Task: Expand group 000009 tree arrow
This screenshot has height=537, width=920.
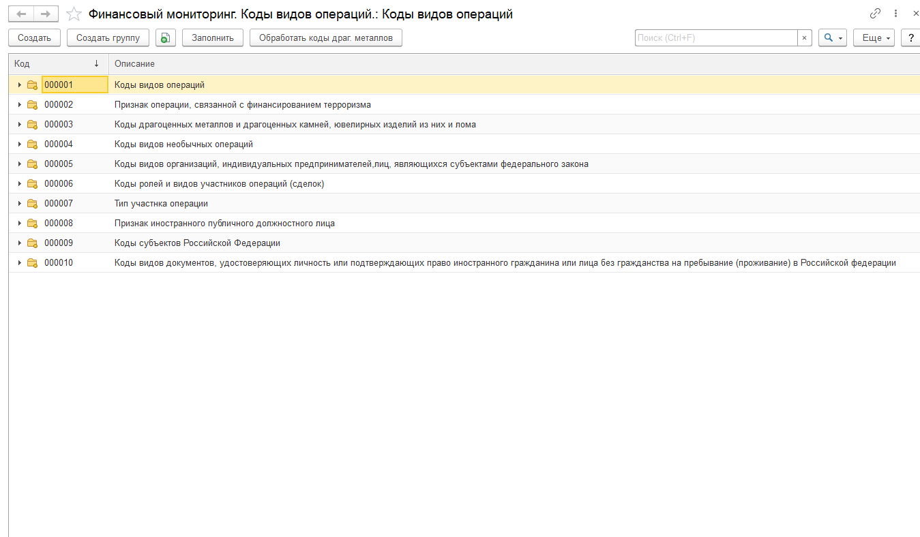Action: 19,243
